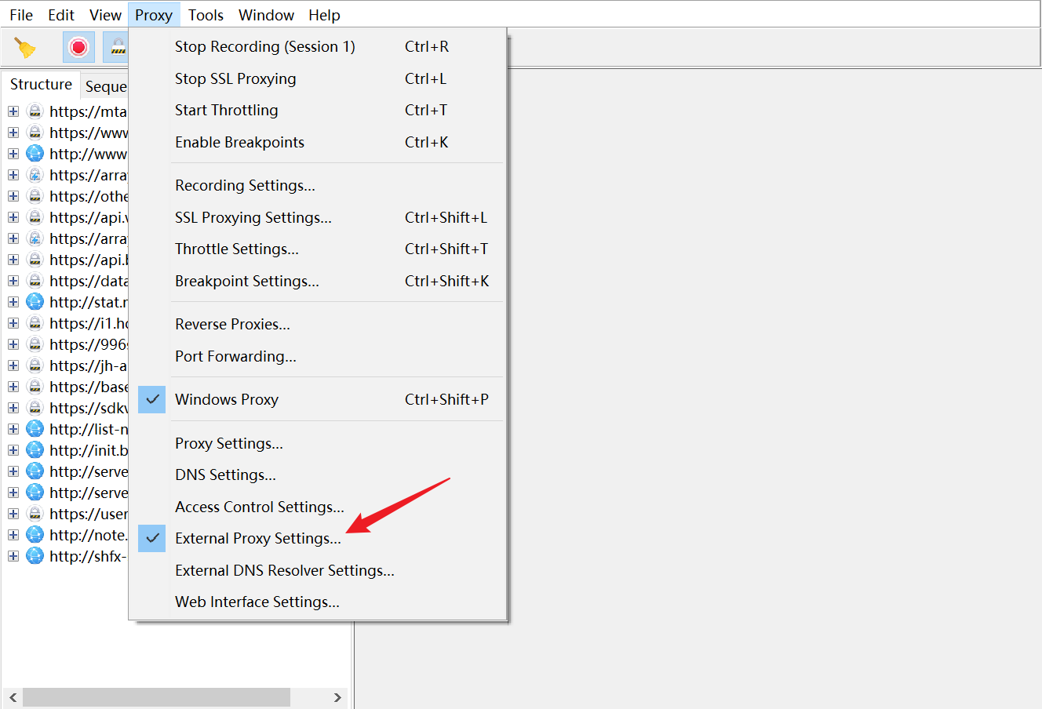Switch to the Sequence tab
The height and width of the screenshot is (709, 1042).
coord(106,86)
